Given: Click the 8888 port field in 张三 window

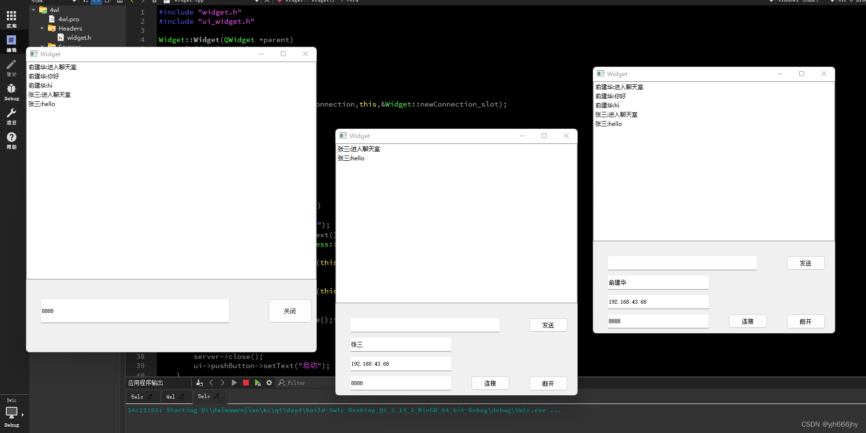Looking at the screenshot, I should (x=401, y=383).
